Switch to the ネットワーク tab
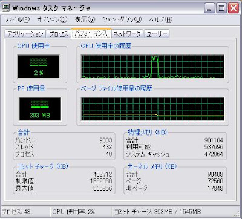Image resolution: width=242 pixels, height=219 pixels. (x=127, y=34)
